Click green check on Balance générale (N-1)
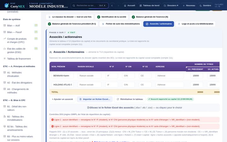Image resolution: width=227 pixels, height=142 pixels. (49, 24)
